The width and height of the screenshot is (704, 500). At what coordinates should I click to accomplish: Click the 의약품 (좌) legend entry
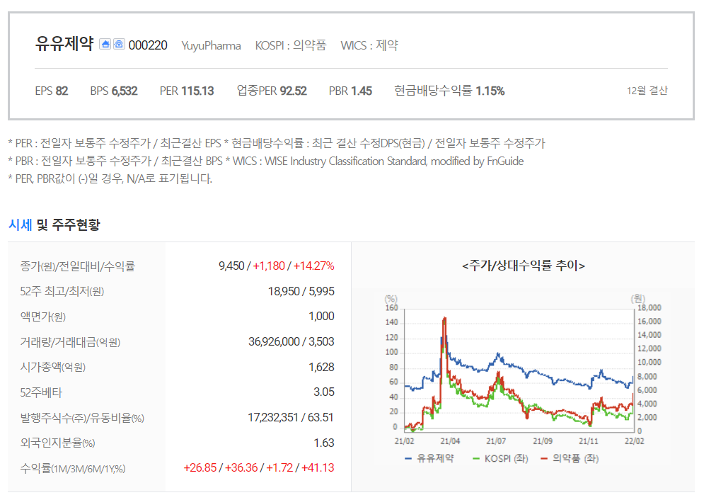click(x=570, y=459)
